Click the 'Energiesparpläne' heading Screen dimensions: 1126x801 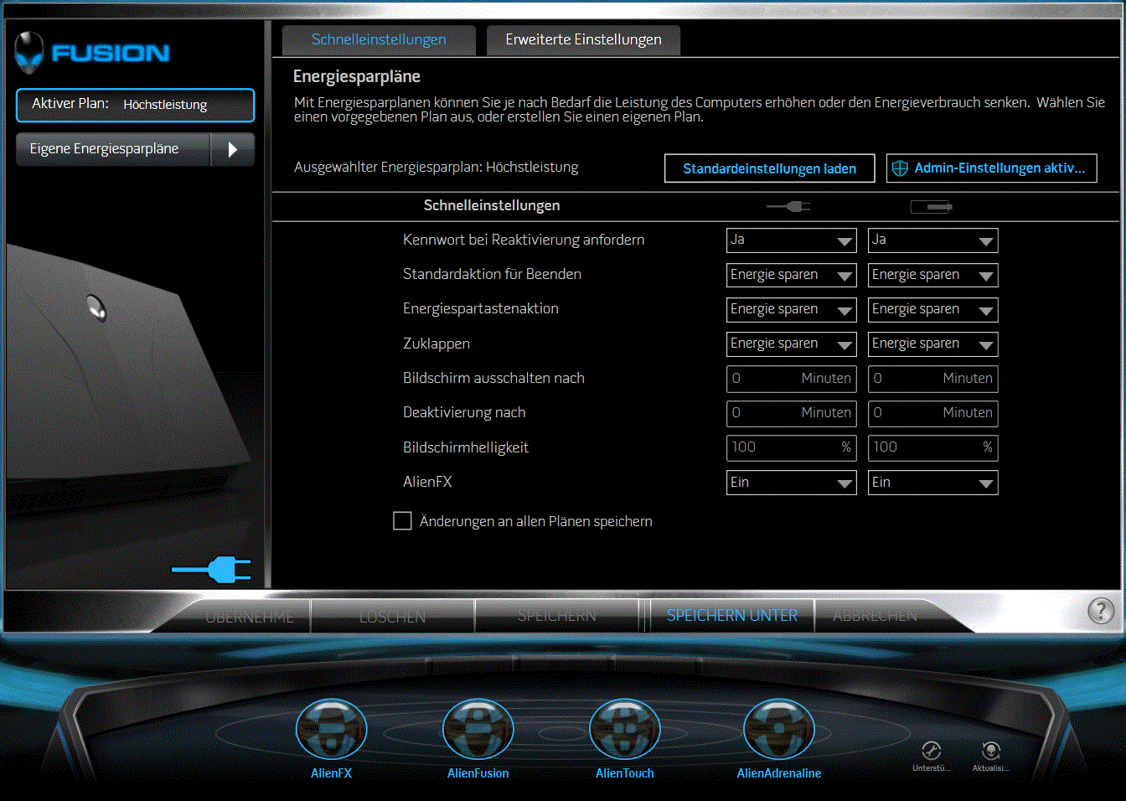357,77
